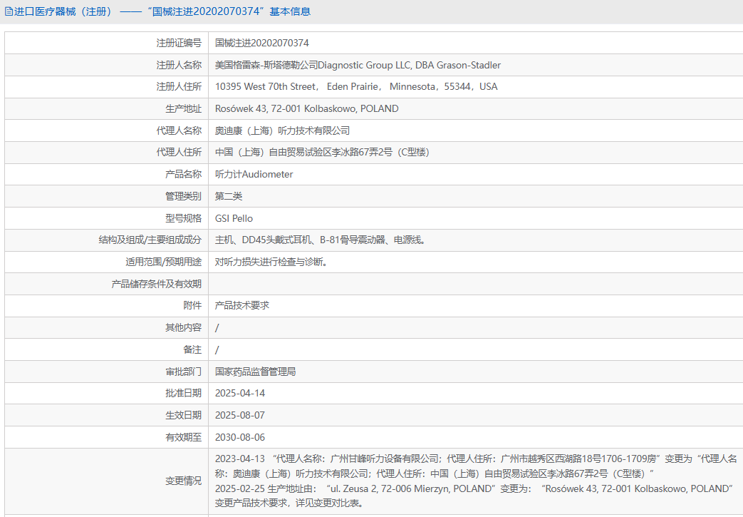
Task: Click the '审批部门' row label
Action: pos(183,372)
